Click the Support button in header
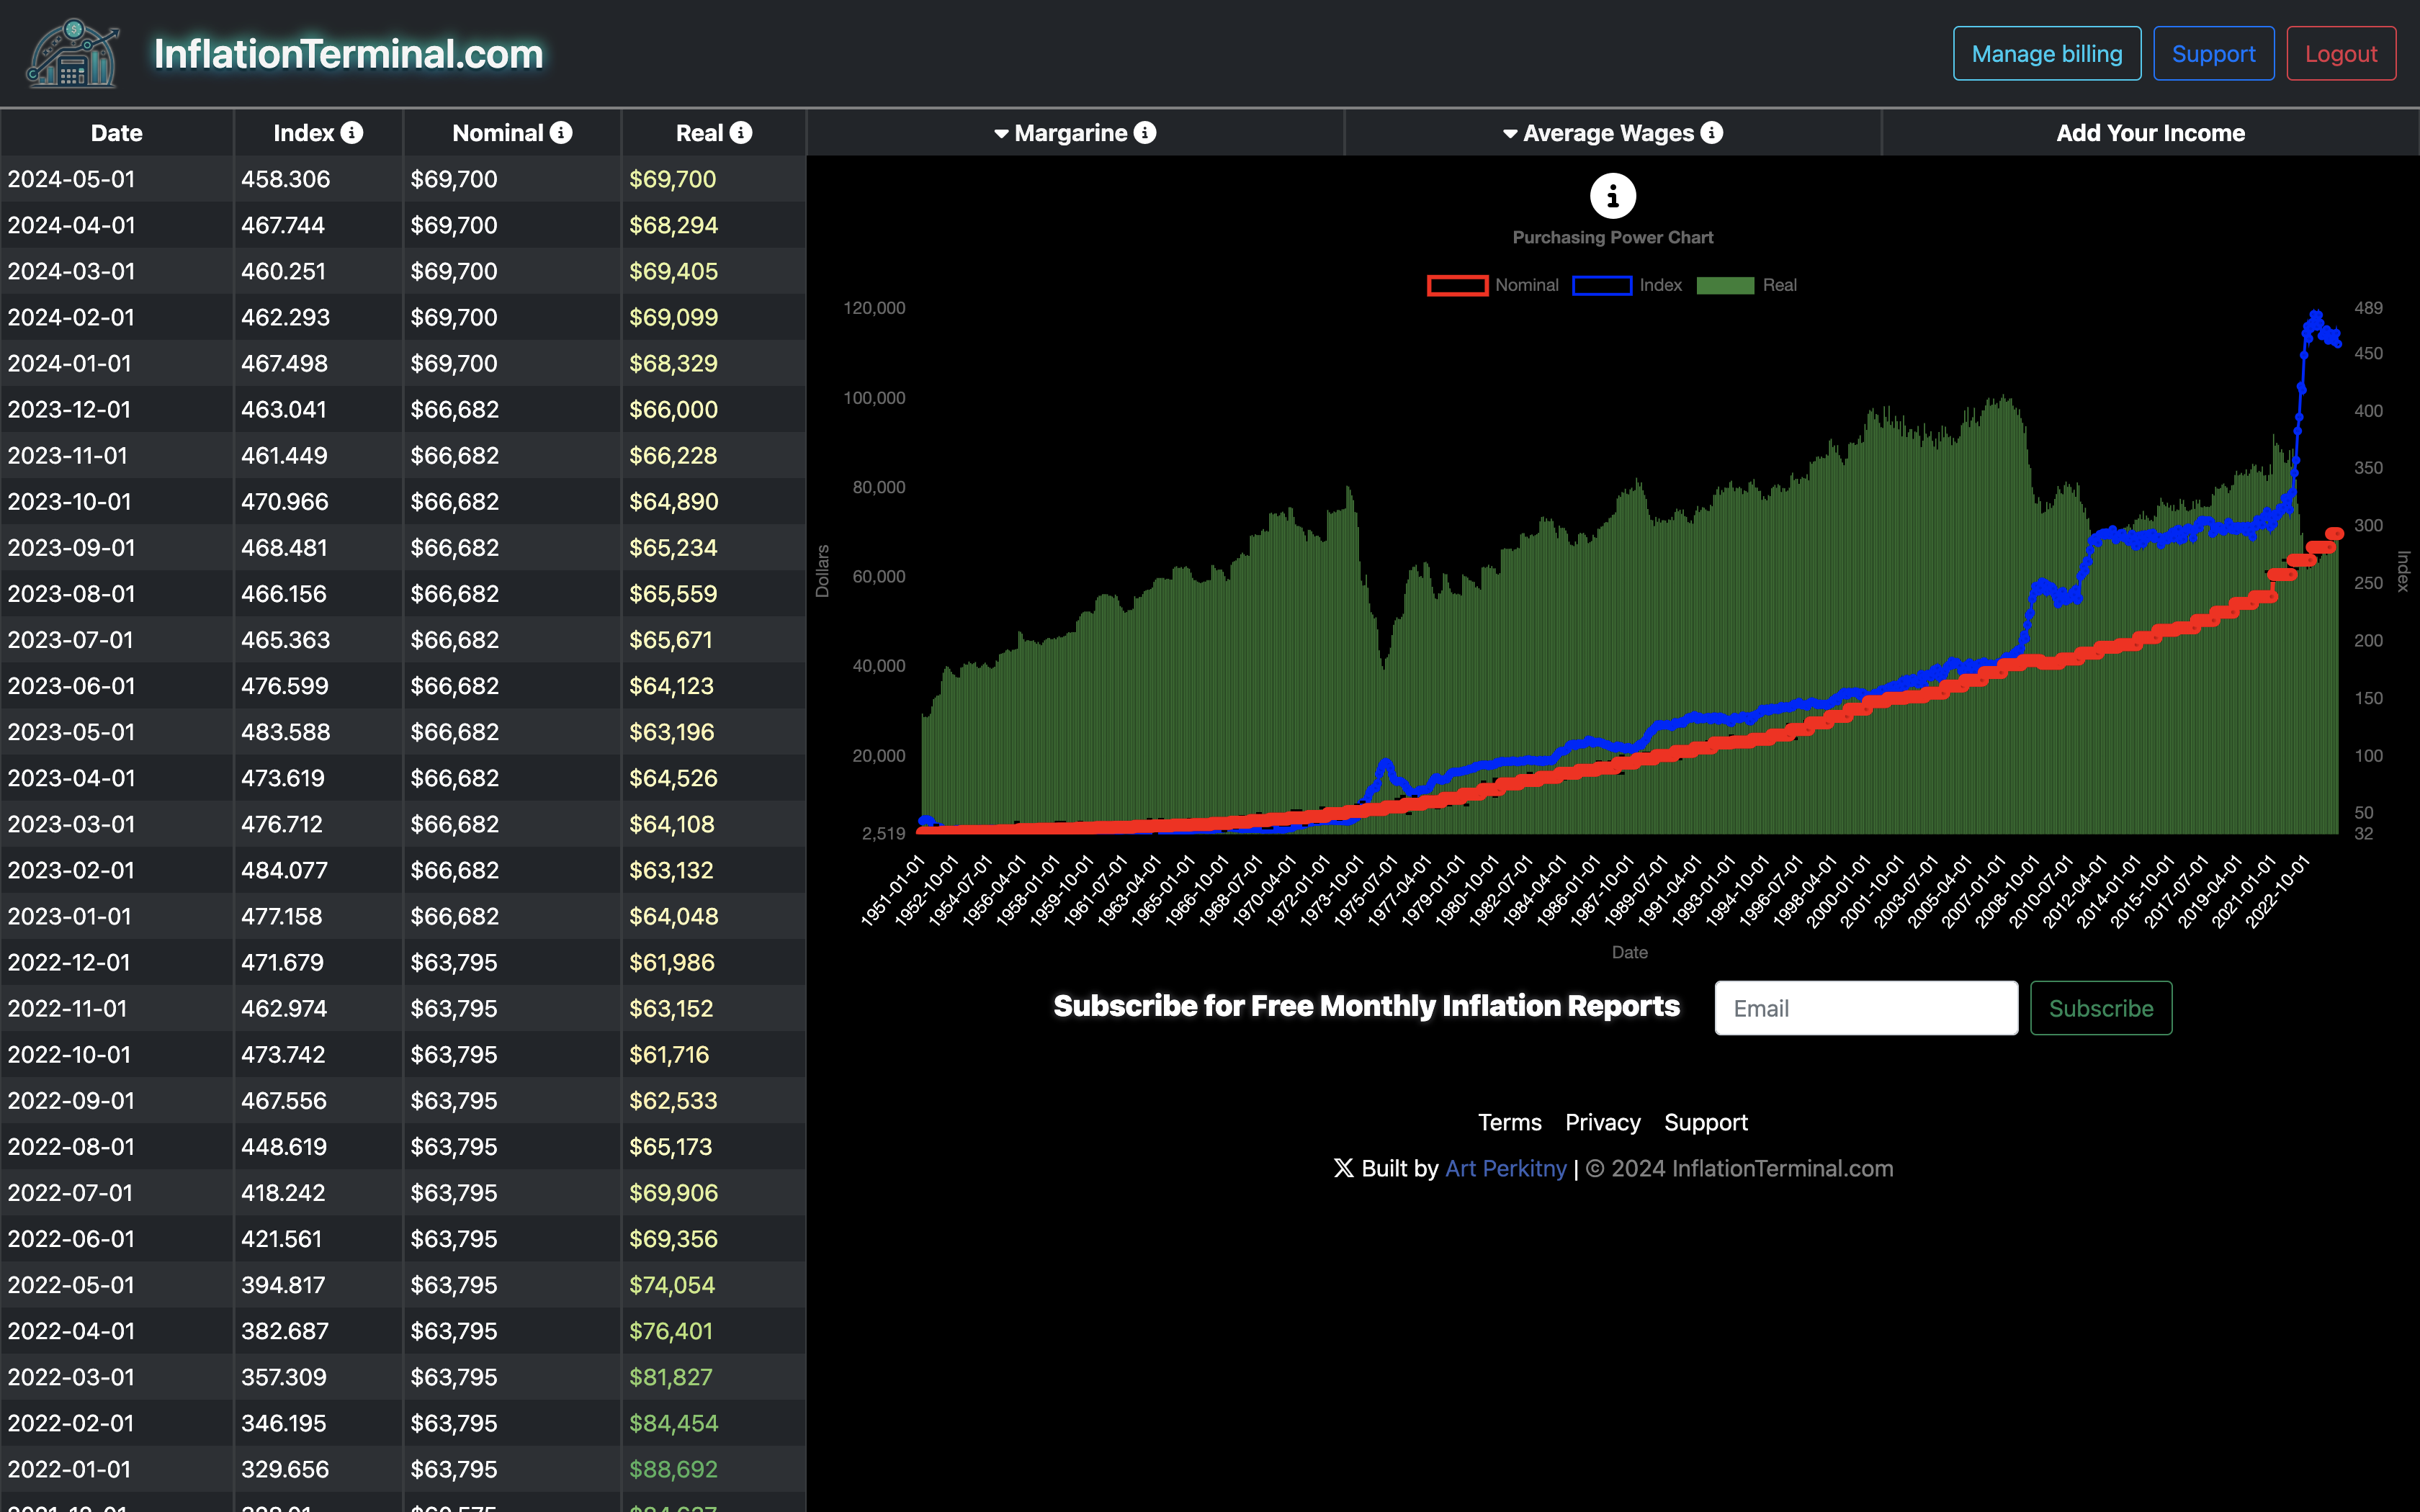Image resolution: width=2420 pixels, height=1512 pixels. 2213,54
